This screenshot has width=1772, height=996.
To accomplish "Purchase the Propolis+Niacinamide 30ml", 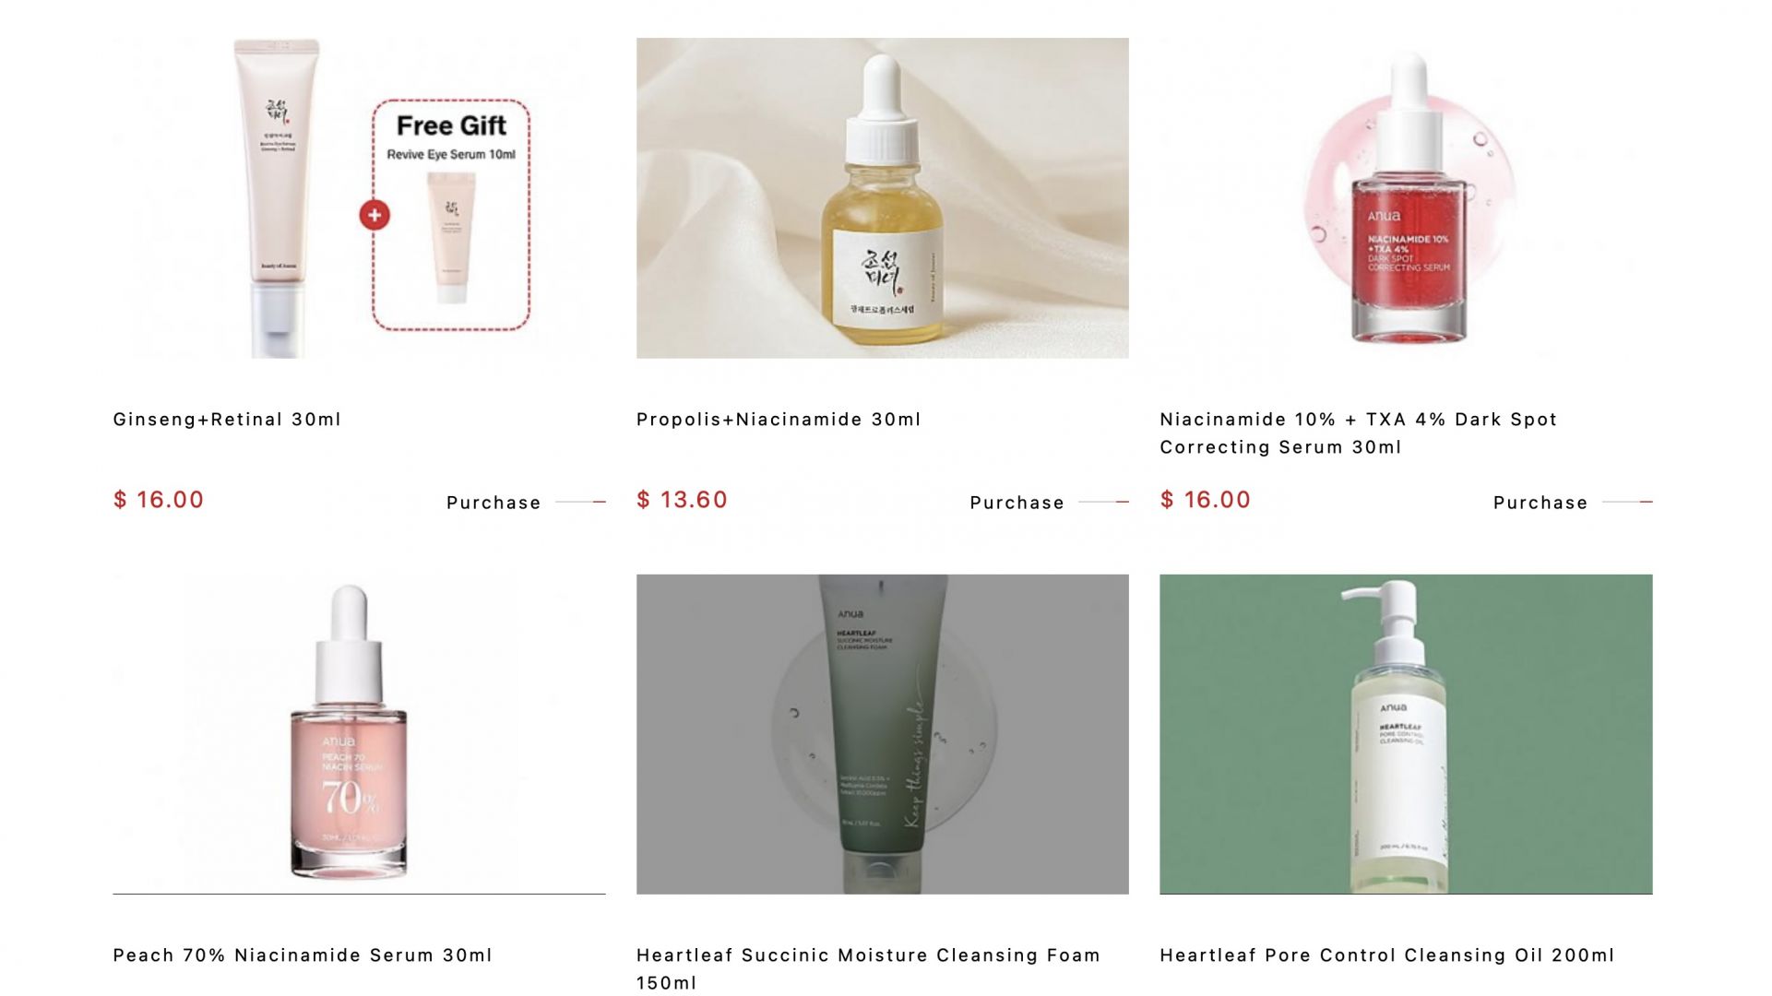I will [x=1017, y=503].
